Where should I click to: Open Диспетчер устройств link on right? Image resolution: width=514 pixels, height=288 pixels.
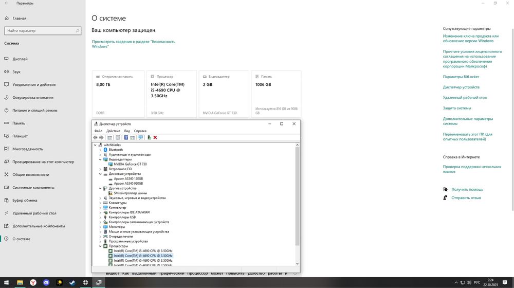click(x=461, y=87)
